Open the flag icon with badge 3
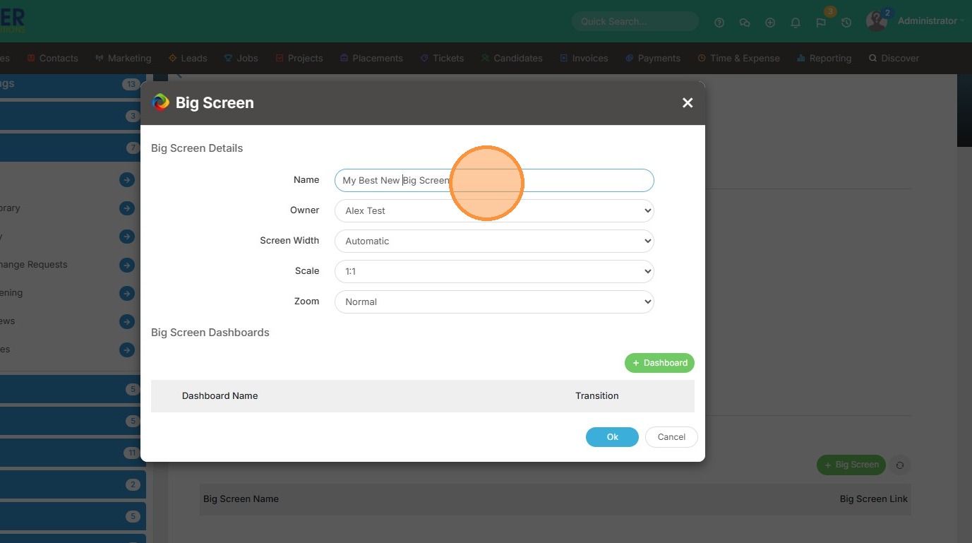 [x=821, y=23]
